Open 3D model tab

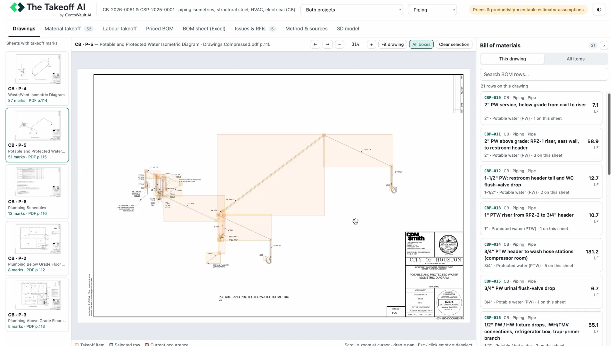coord(348,29)
